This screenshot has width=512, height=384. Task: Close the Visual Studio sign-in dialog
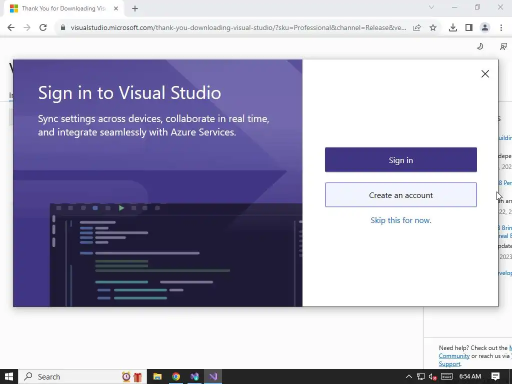pyautogui.click(x=485, y=74)
